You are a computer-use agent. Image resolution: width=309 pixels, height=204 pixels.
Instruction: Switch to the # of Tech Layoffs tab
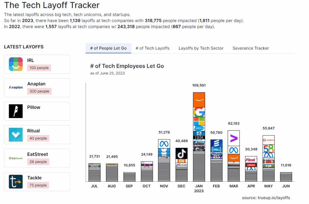coord(152,48)
